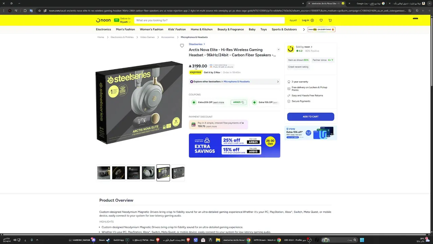The height and width of the screenshot is (244, 433).
Task: Click the Steelseries brand arrow
Action: pos(204,44)
